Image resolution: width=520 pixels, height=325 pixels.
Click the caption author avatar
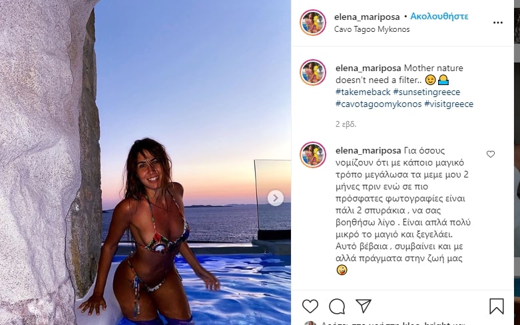tap(313, 72)
